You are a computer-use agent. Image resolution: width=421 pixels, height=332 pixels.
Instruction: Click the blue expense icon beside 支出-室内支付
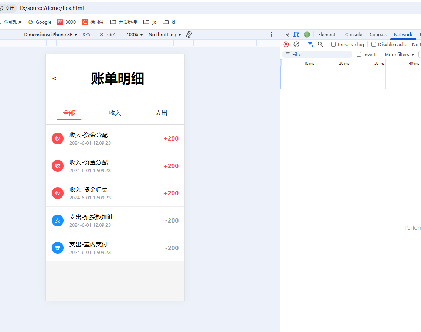point(58,248)
